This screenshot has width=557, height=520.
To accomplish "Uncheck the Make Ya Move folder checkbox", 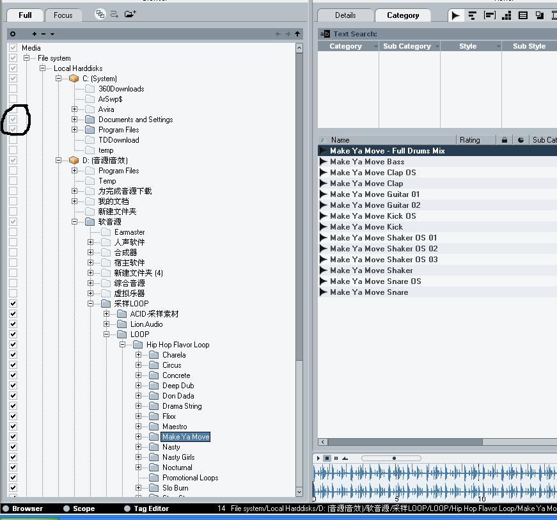I will pyautogui.click(x=13, y=436).
